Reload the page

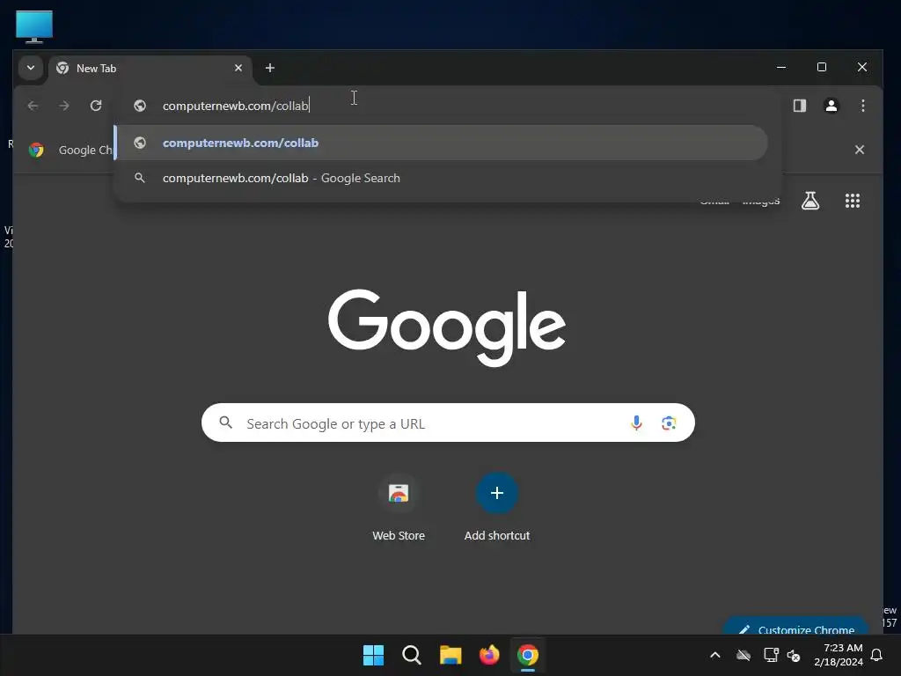pyautogui.click(x=96, y=106)
